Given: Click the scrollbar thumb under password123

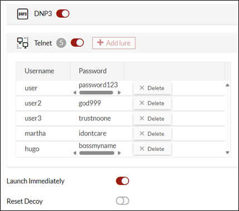Looking at the screenshot, I should click(x=96, y=92).
